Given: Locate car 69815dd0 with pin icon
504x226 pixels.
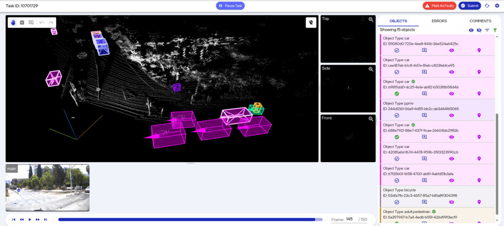Looking at the screenshot, I should click(x=479, y=94).
